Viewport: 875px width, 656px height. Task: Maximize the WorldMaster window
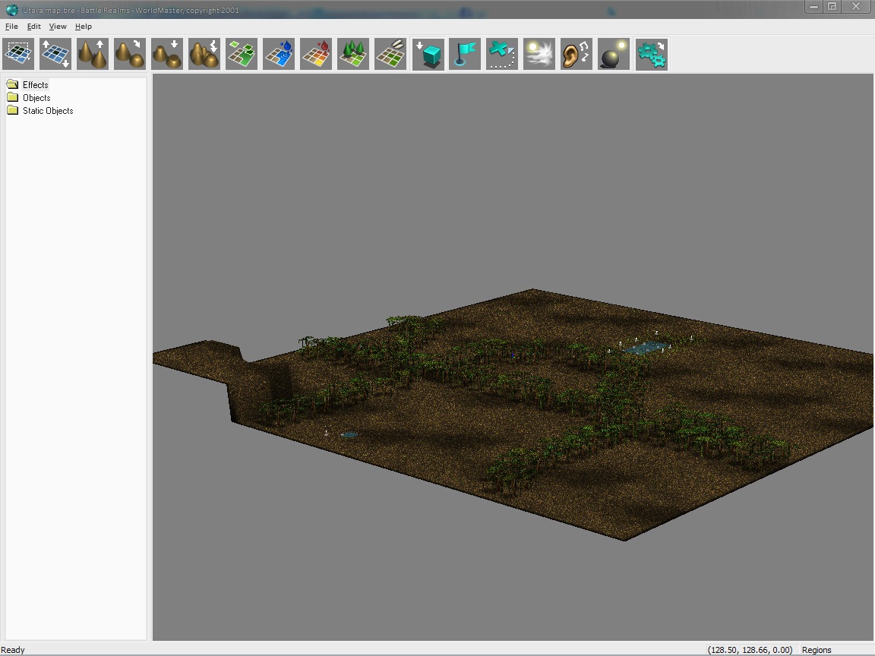click(832, 7)
